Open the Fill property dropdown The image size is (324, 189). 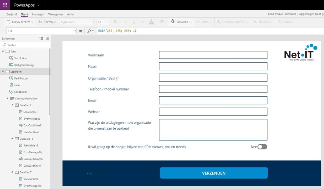coord(42,31)
